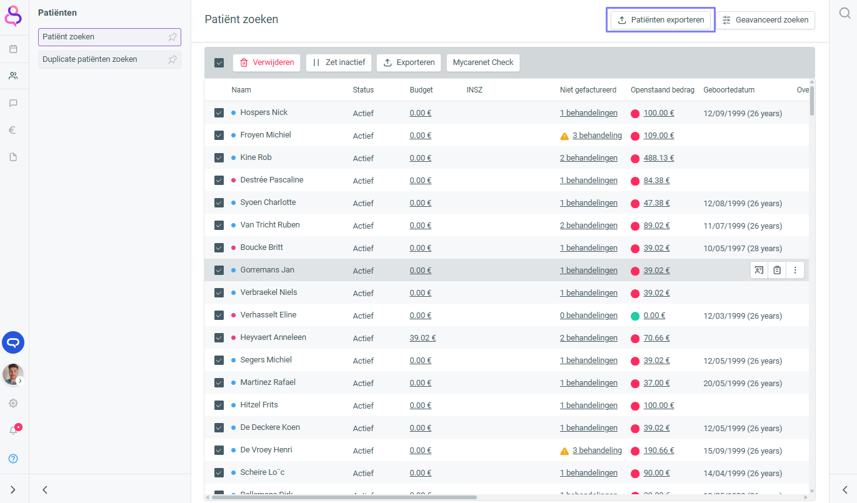The width and height of the screenshot is (857, 503).
Task: Click the help question mark icon
Action: (13, 459)
